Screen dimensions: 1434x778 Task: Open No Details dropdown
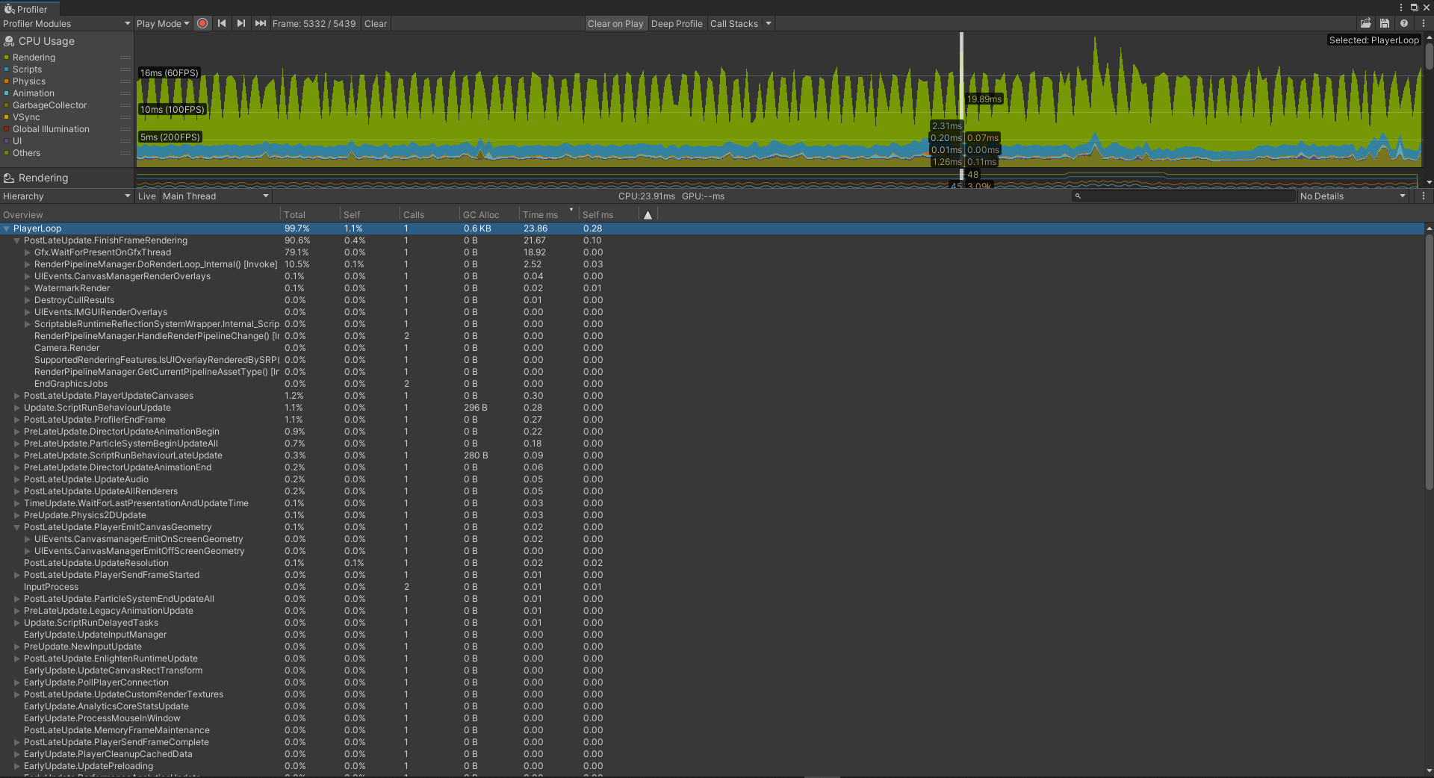coord(1353,196)
